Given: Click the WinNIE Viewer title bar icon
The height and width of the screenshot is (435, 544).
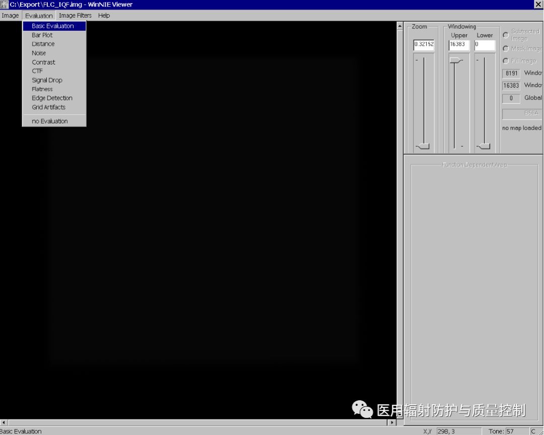Looking at the screenshot, I should point(4,5).
